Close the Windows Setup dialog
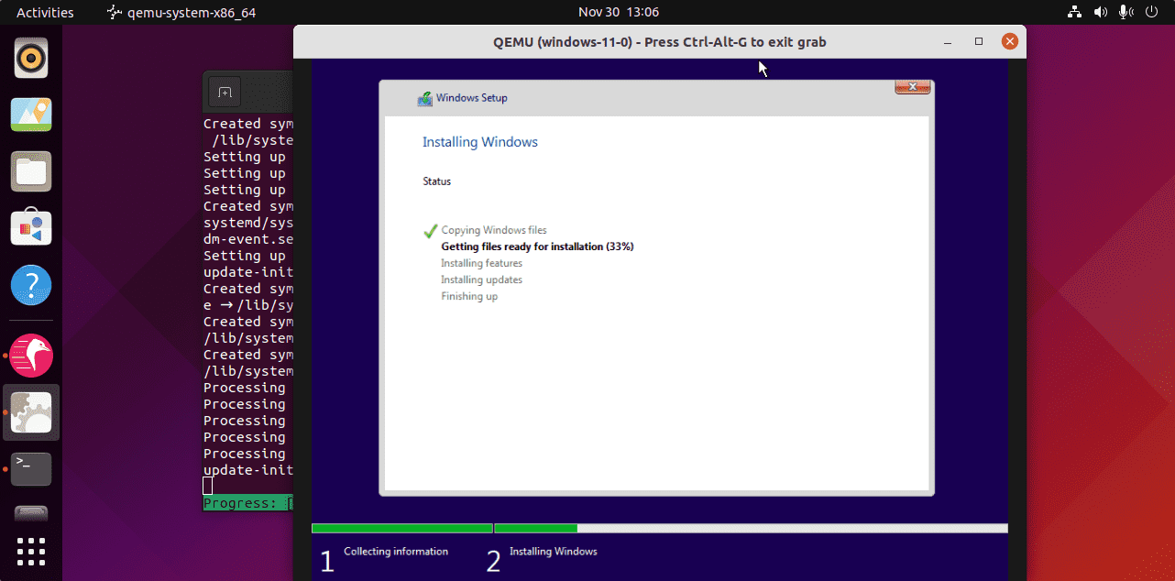The image size is (1175, 581). point(912,87)
